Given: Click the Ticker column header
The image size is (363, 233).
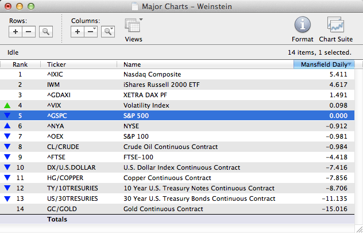Looking at the screenshot, I should pyautogui.click(x=80, y=64).
